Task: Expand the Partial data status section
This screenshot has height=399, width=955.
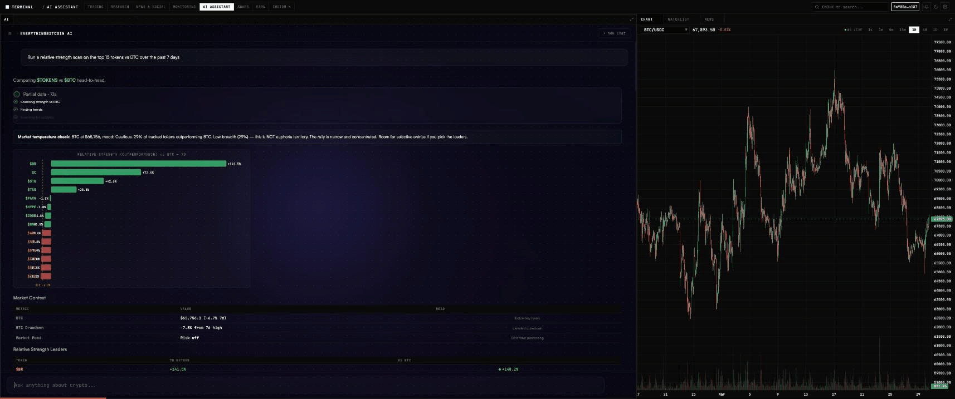Action: click(x=17, y=94)
